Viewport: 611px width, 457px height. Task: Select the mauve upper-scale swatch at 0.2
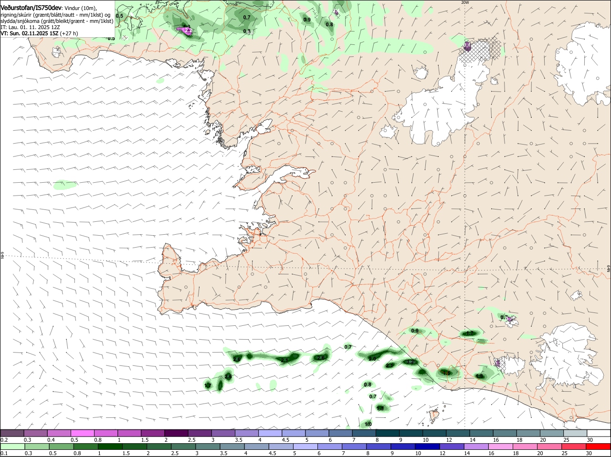[12, 433]
